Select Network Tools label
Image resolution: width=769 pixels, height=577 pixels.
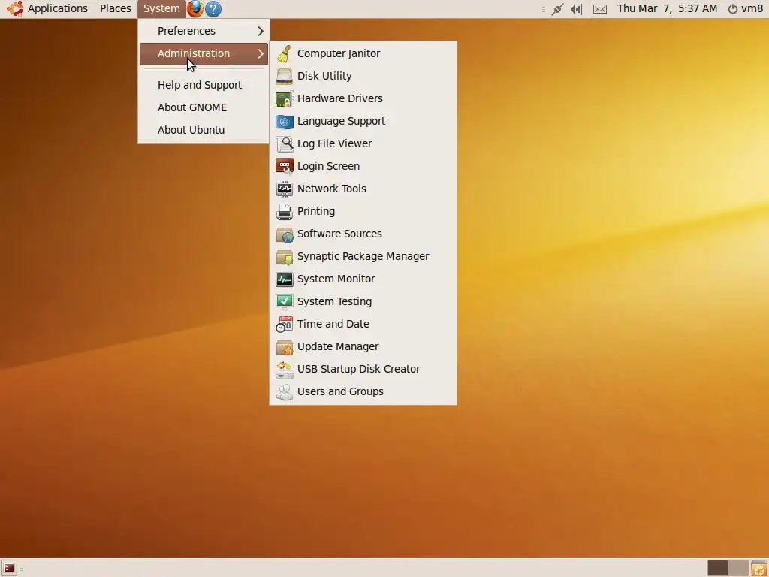(x=331, y=189)
